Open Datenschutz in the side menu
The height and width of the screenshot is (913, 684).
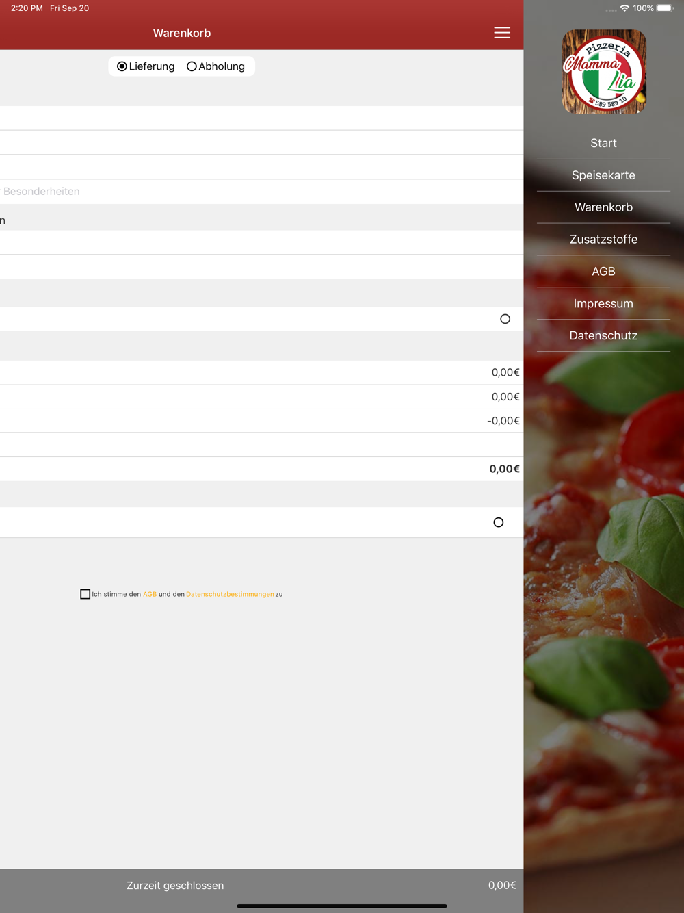(603, 336)
